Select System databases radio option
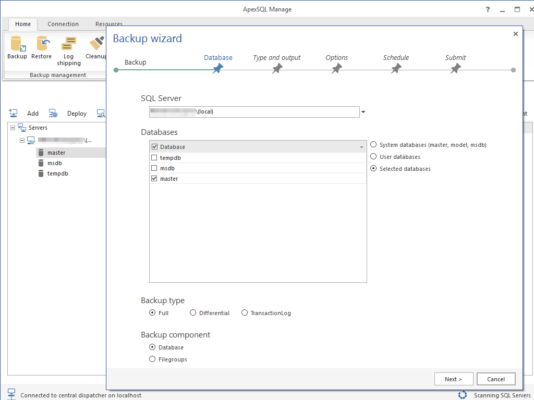The image size is (534, 400). point(373,145)
